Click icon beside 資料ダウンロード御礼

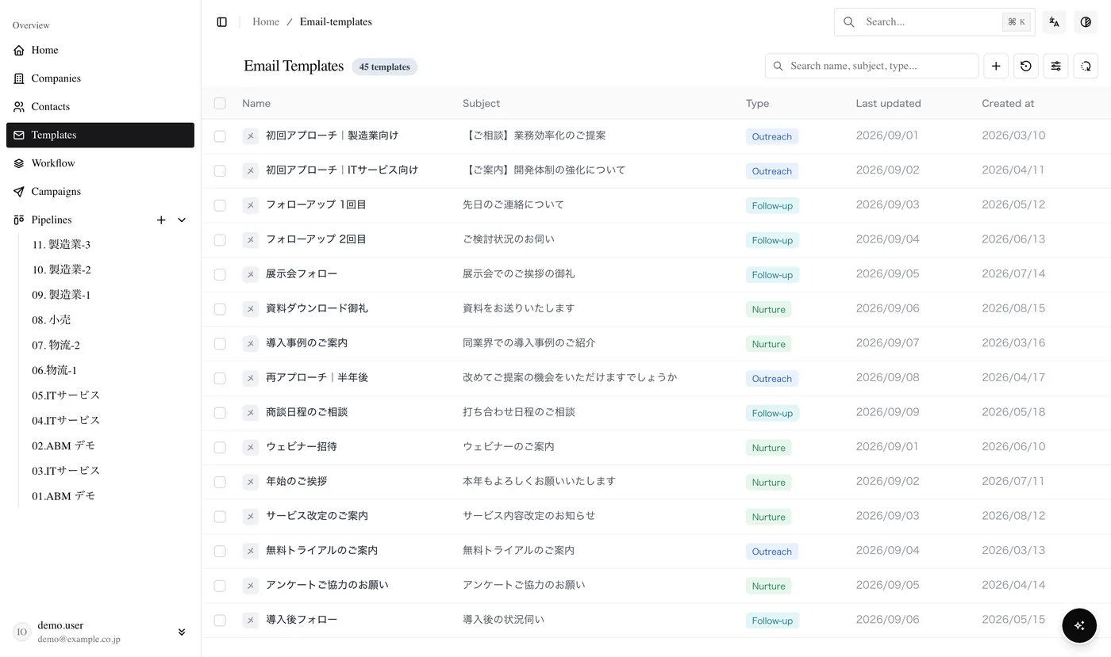click(x=250, y=309)
